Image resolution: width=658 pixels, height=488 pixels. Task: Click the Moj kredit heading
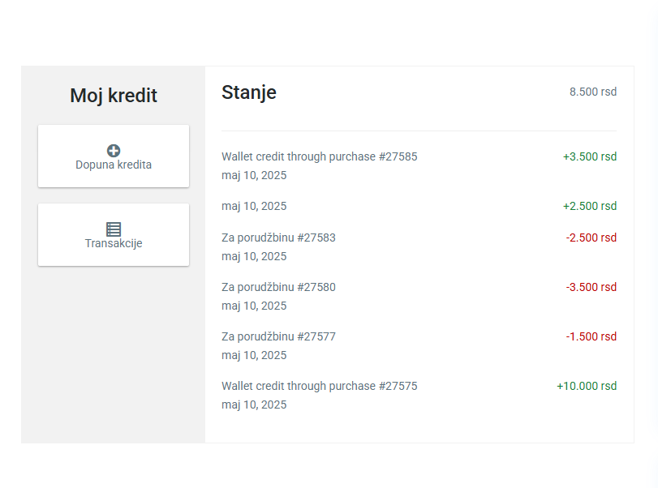pyautogui.click(x=114, y=96)
